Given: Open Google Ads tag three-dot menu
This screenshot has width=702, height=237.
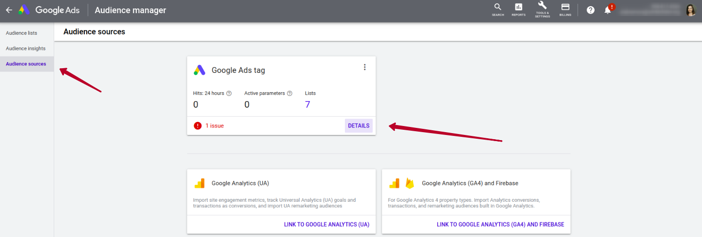Looking at the screenshot, I should pyautogui.click(x=364, y=67).
